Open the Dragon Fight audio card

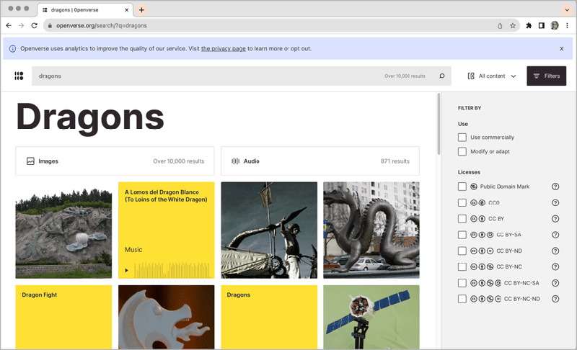click(63, 318)
